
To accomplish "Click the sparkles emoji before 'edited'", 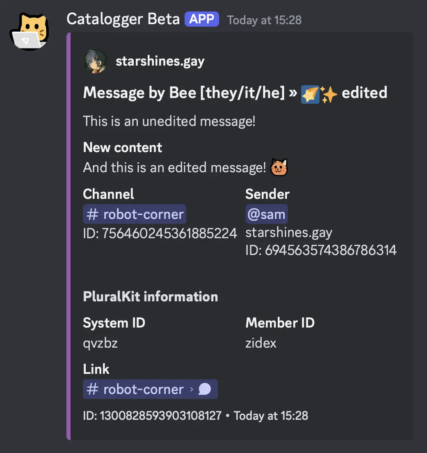I will [x=329, y=93].
